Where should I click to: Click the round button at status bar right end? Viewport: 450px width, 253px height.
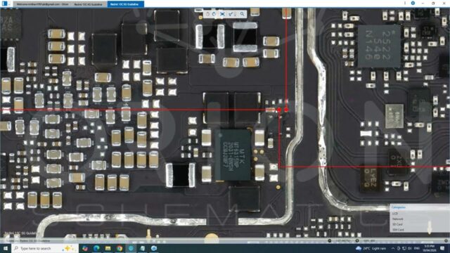[x=446, y=241]
